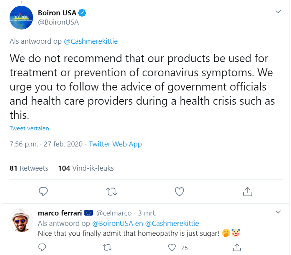Viewport: 291px width, 255px height.
Task: Click the Boiron USA profile picture
Action: coord(21,18)
